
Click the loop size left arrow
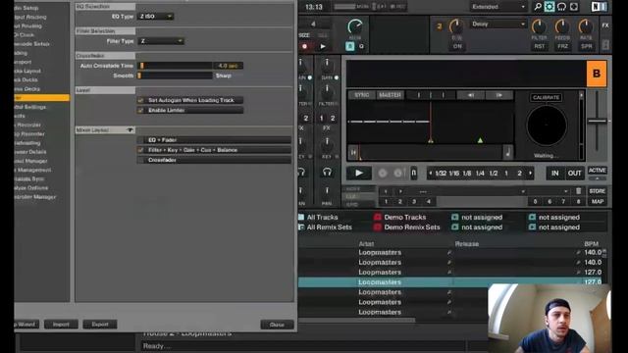click(430, 174)
